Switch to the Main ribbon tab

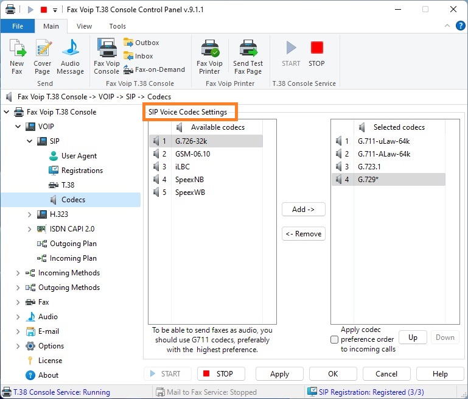(x=51, y=26)
